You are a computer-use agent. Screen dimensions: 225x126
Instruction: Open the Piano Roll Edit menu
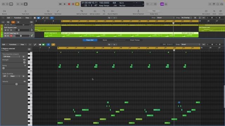coord(4,44)
